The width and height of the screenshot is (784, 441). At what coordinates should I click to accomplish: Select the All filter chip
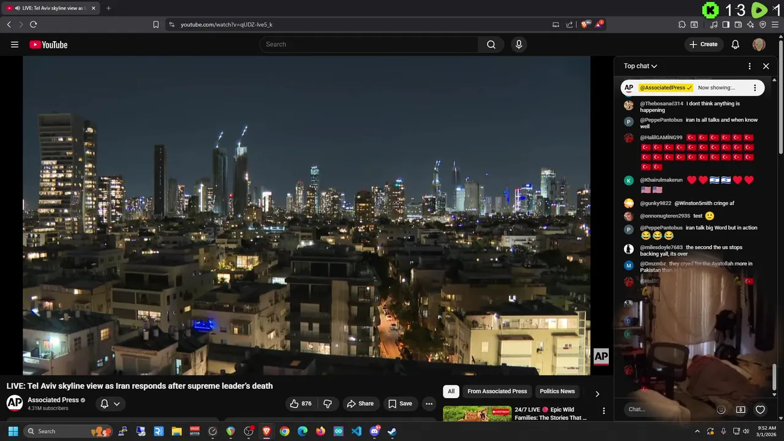pyautogui.click(x=451, y=391)
